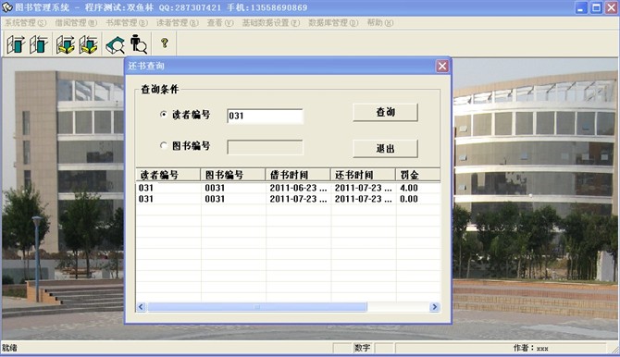This screenshot has height=357, width=620.
Task: Click the 查询 button
Action: (x=385, y=112)
